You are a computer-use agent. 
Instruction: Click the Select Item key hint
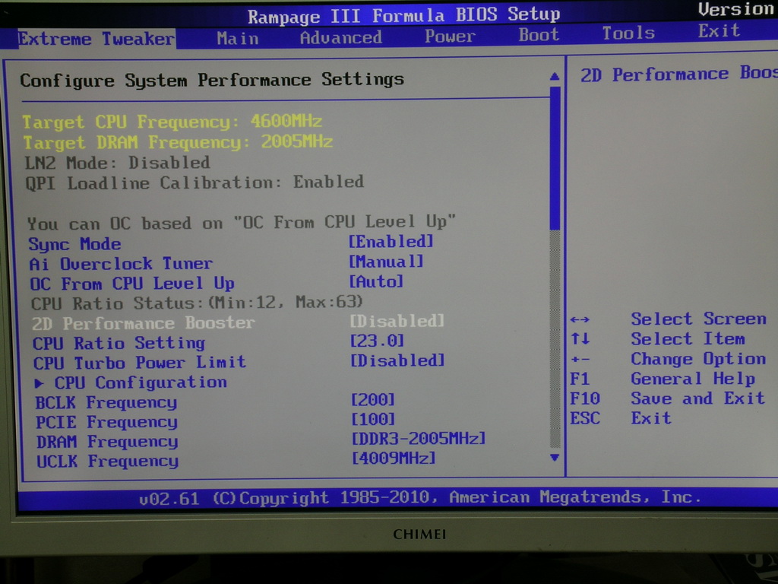[x=657, y=339]
